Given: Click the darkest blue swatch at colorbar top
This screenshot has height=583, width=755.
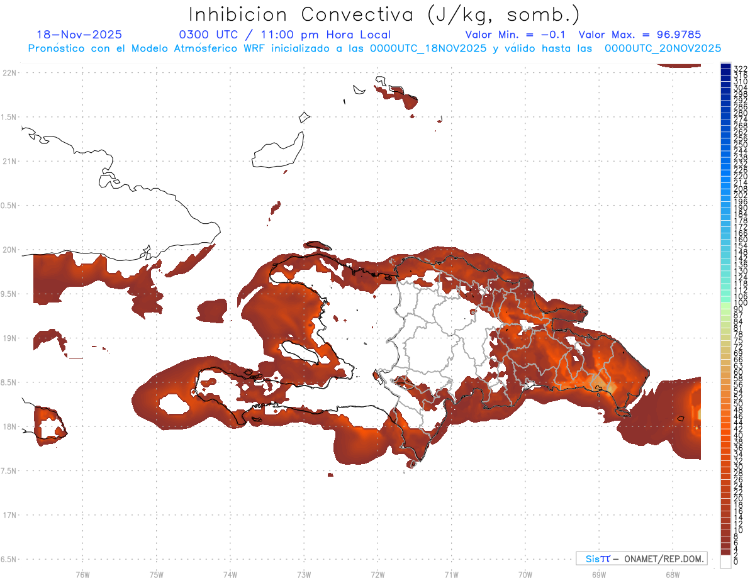Looking at the screenshot, I should [x=725, y=66].
